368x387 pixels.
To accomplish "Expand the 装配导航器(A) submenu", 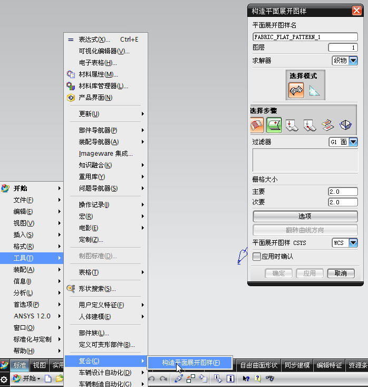I will (x=105, y=141).
